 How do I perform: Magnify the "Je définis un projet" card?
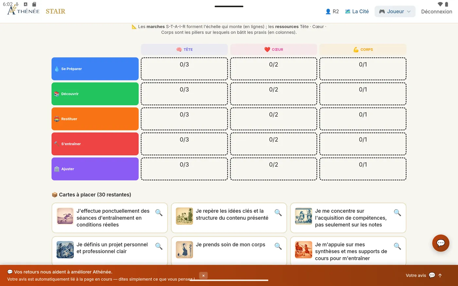pos(159,246)
